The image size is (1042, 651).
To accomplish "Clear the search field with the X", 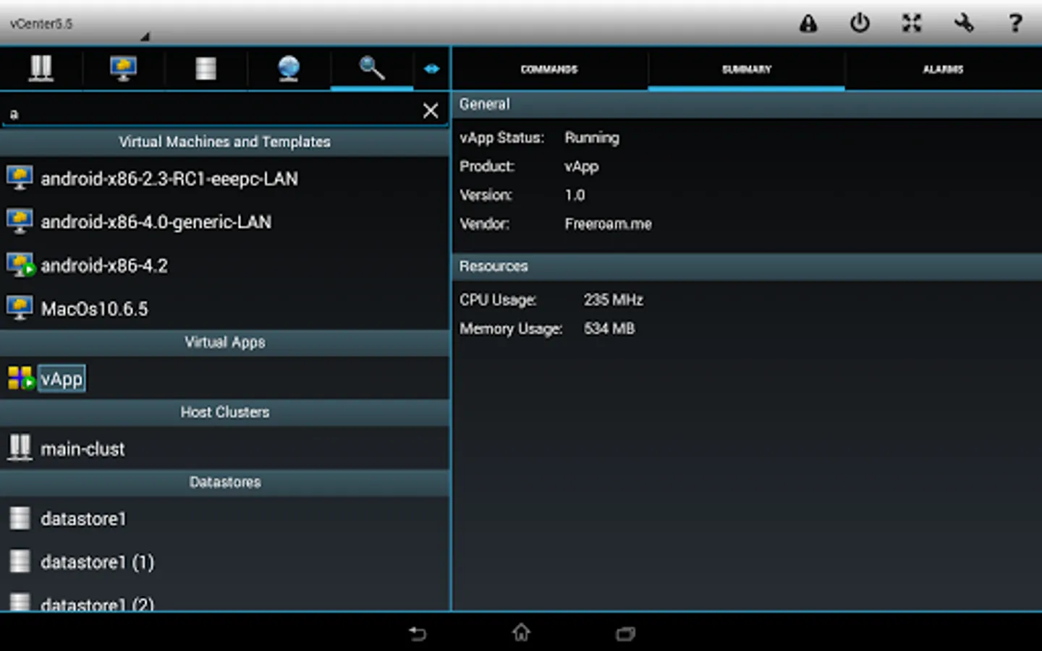I will point(431,110).
